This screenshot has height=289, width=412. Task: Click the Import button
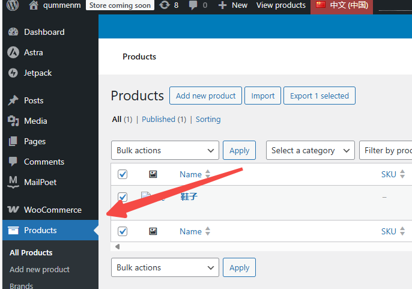coord(262,96)
